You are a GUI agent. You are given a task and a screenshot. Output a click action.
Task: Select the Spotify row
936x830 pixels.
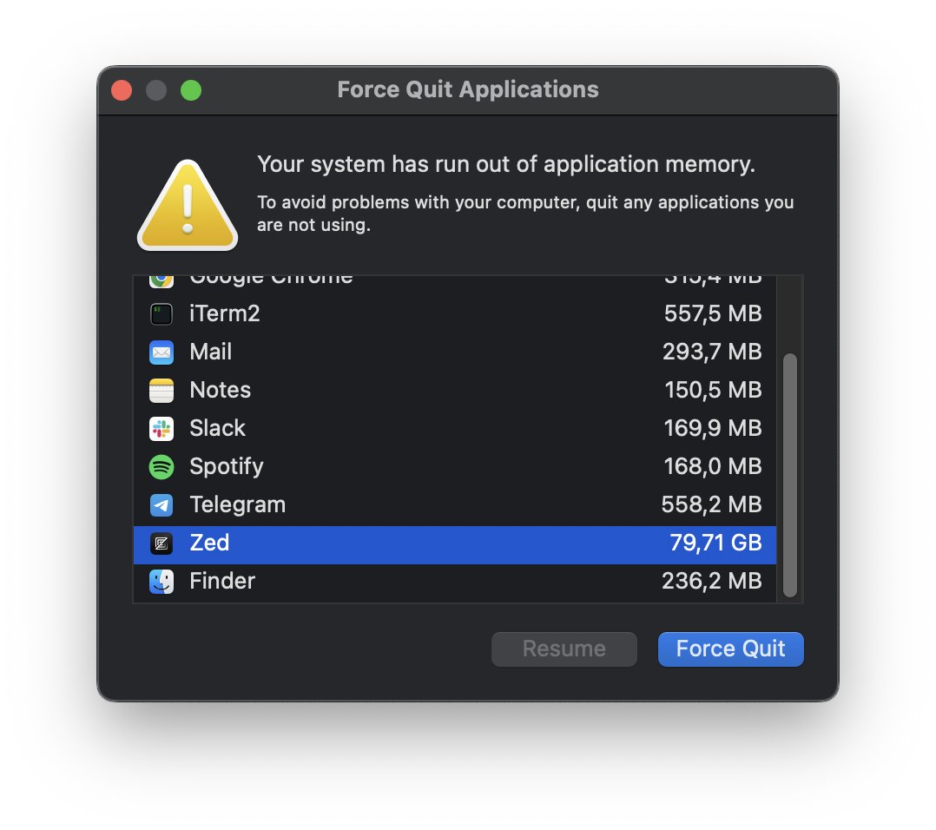tap(391, 467)
